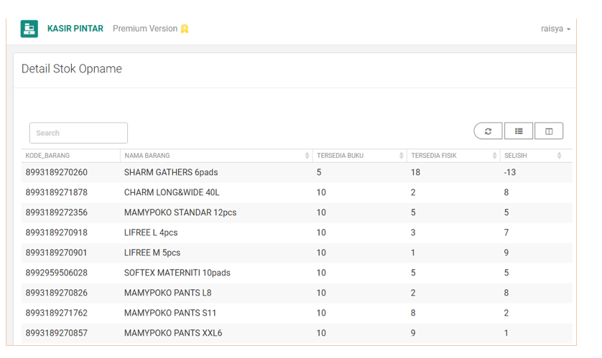Viewport: 602px width, 358px height.
Task: Click the SELISIH column header
Action: pyautogui.click(x=516, y=156)
